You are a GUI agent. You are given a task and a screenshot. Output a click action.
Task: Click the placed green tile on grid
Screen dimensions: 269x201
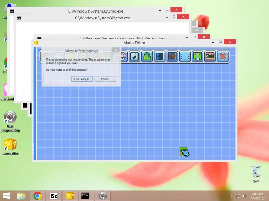point(183,152)
